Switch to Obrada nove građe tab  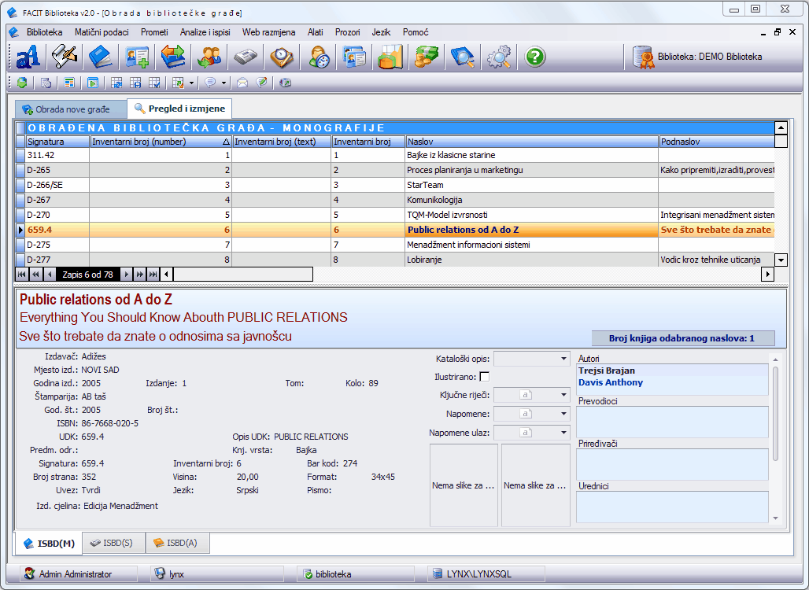pos(71,109)
